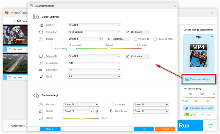This screenshot has width=220, height=134.
Task: Click the Parameter Settings title bar icon
Action: 31,6
